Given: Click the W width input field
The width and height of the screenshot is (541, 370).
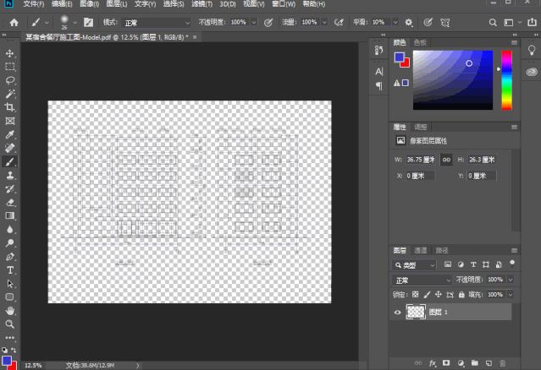Looking at the screenshot, I should (420, 160).
